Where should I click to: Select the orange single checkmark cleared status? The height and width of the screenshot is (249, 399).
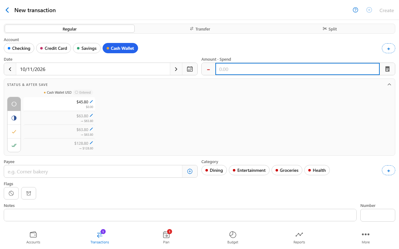(x=14, y=132)
